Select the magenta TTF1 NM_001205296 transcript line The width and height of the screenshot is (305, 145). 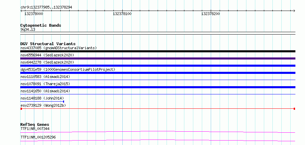158,140
